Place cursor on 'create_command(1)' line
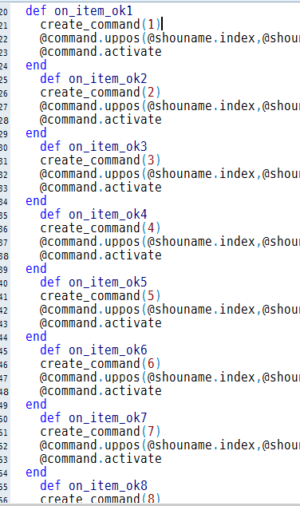300x506 pixels. pyautogui.click(x=101, y=25)
